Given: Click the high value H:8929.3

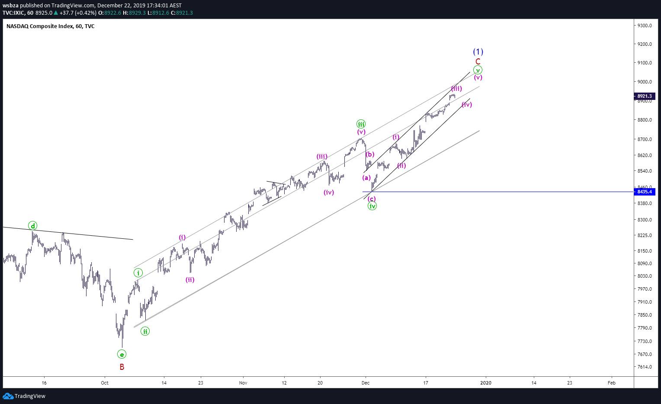Looking at the screenshot, I should pyautogui.click(x=134, y=13).
